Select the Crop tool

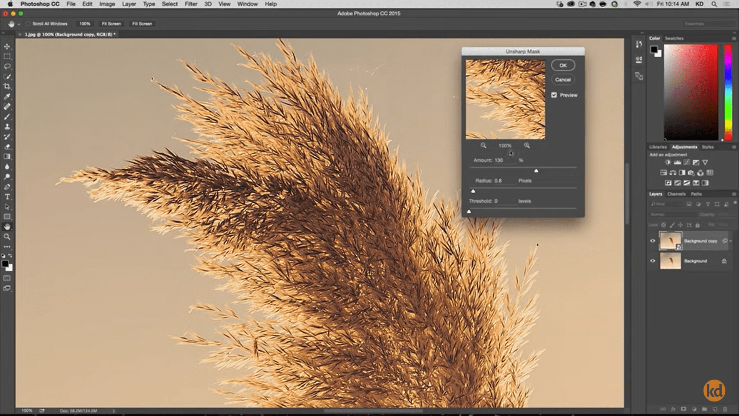[7, 87]
